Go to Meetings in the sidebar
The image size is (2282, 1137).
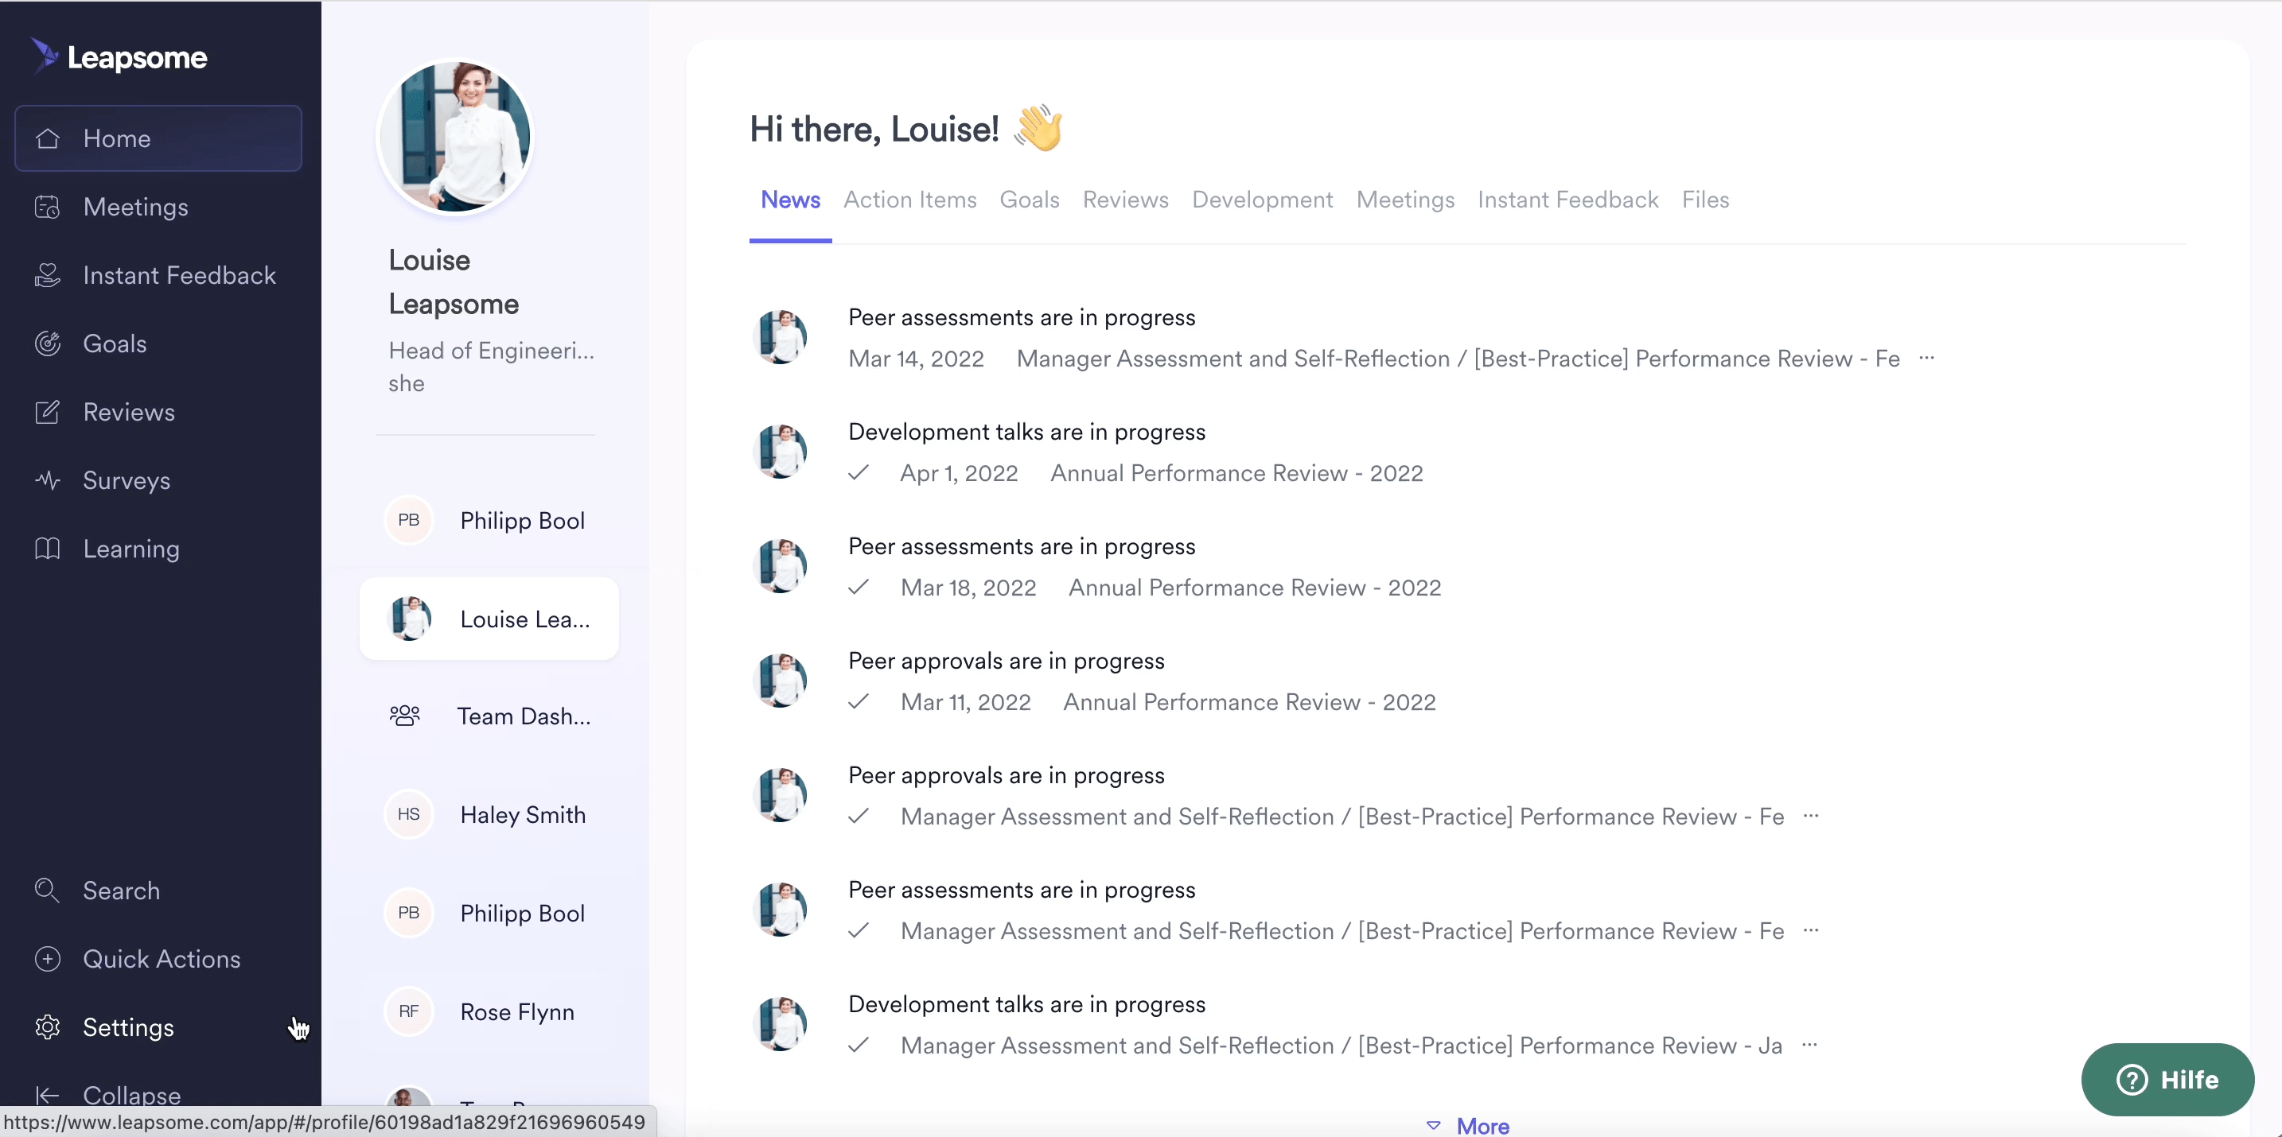coord(158,208)
